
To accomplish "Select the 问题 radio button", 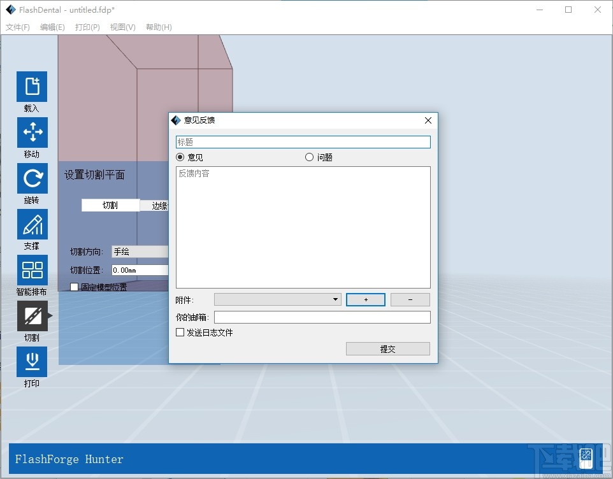I will tap(309, 157).
